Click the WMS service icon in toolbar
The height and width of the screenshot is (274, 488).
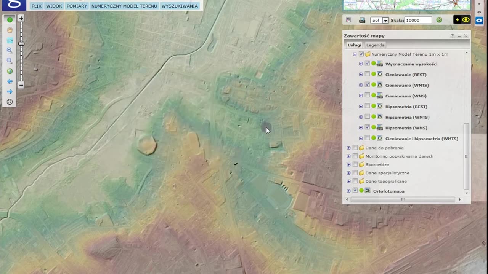tap(362, 20)
